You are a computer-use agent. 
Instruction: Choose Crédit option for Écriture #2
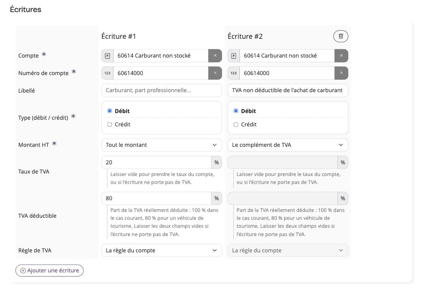click(236, 124)
